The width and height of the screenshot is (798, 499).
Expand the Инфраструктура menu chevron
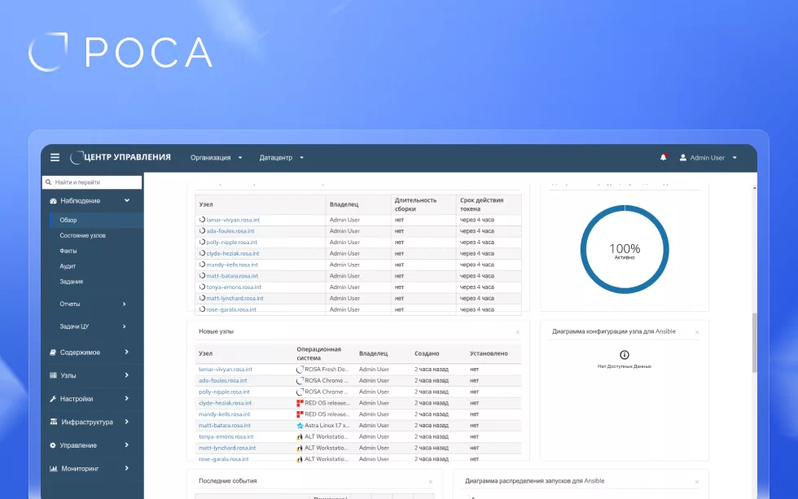pyautogui.click(x=127, y=421)
